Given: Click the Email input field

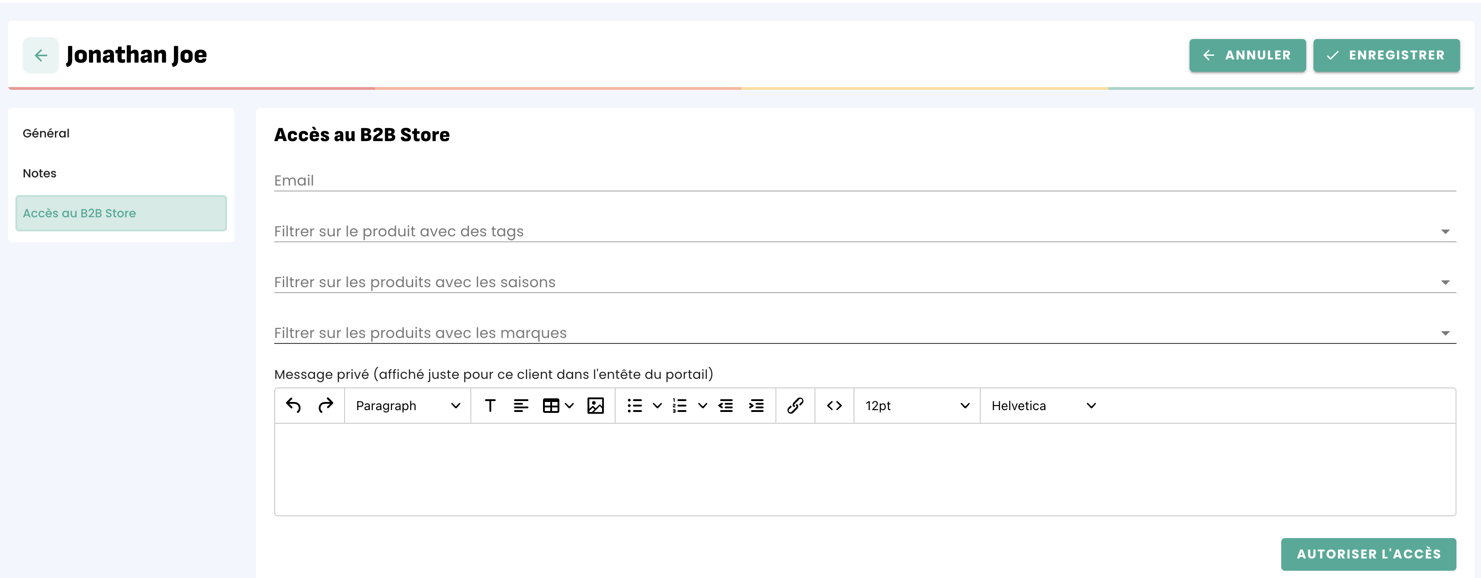Looking at the screenshot, I should coord(864,181).
